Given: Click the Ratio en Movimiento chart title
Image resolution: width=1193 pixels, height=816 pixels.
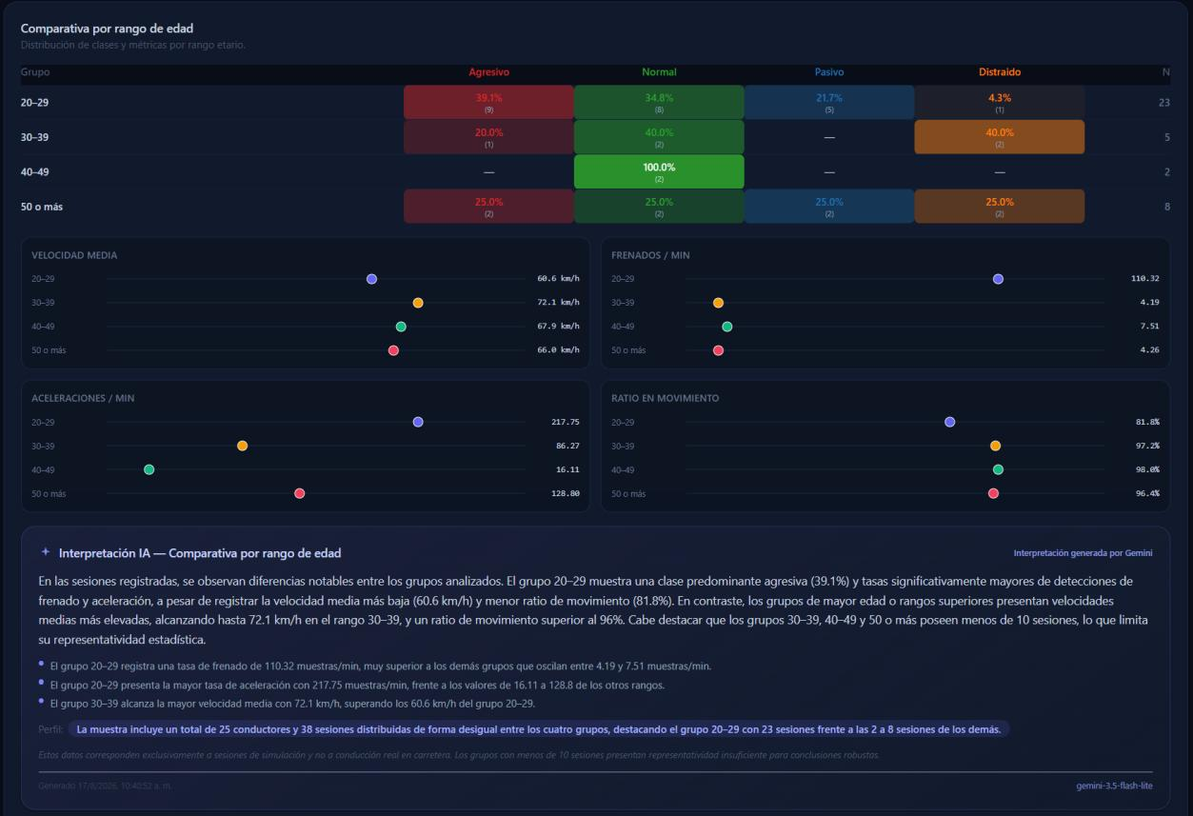Looking at the screenshot, I should click(x=665, y=398).
